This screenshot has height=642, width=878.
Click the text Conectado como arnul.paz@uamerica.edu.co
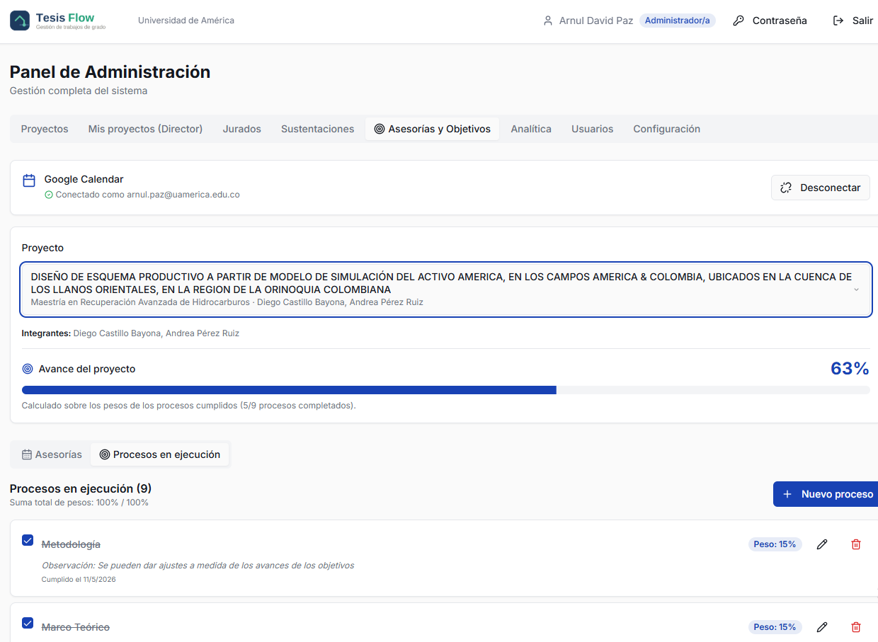147,195
